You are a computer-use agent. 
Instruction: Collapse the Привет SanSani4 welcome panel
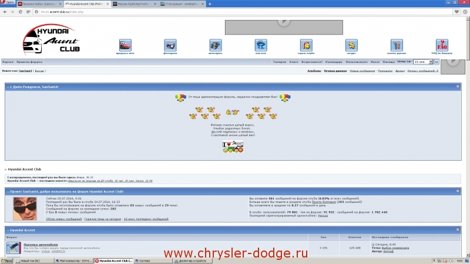458,191
